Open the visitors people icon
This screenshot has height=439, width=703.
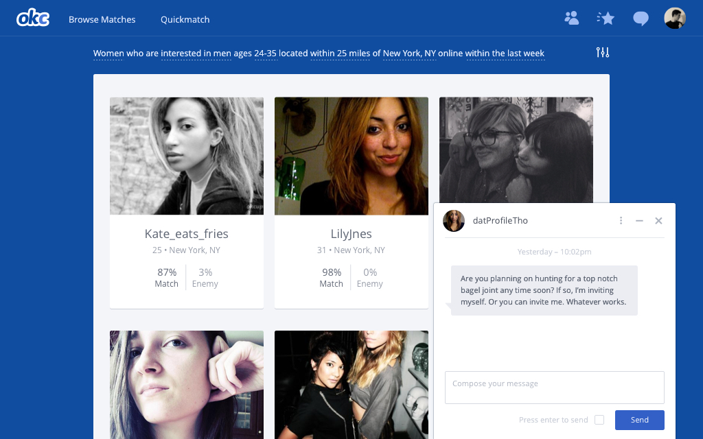571,18
